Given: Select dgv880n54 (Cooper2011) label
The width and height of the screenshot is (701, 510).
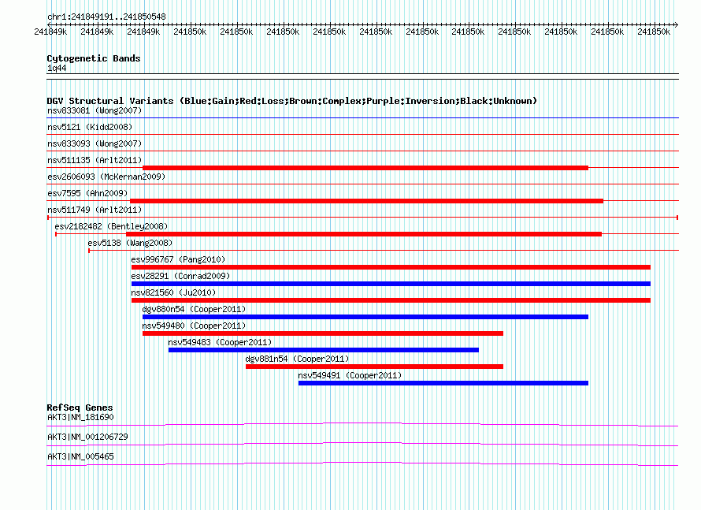Looking at the screenshot, I should pyautogui.click(x=194, y=309).
